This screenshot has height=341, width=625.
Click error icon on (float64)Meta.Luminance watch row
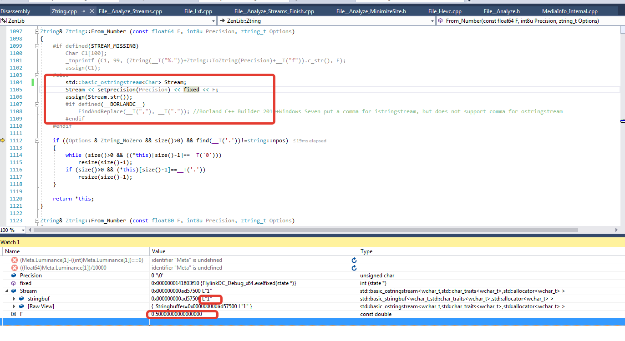click(15, 268)
